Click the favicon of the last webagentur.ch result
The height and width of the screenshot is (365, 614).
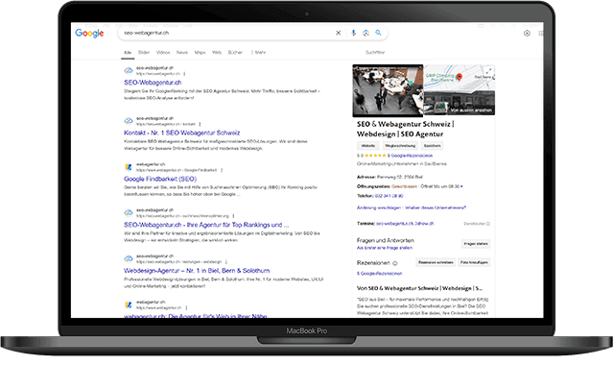pos(129,304)
